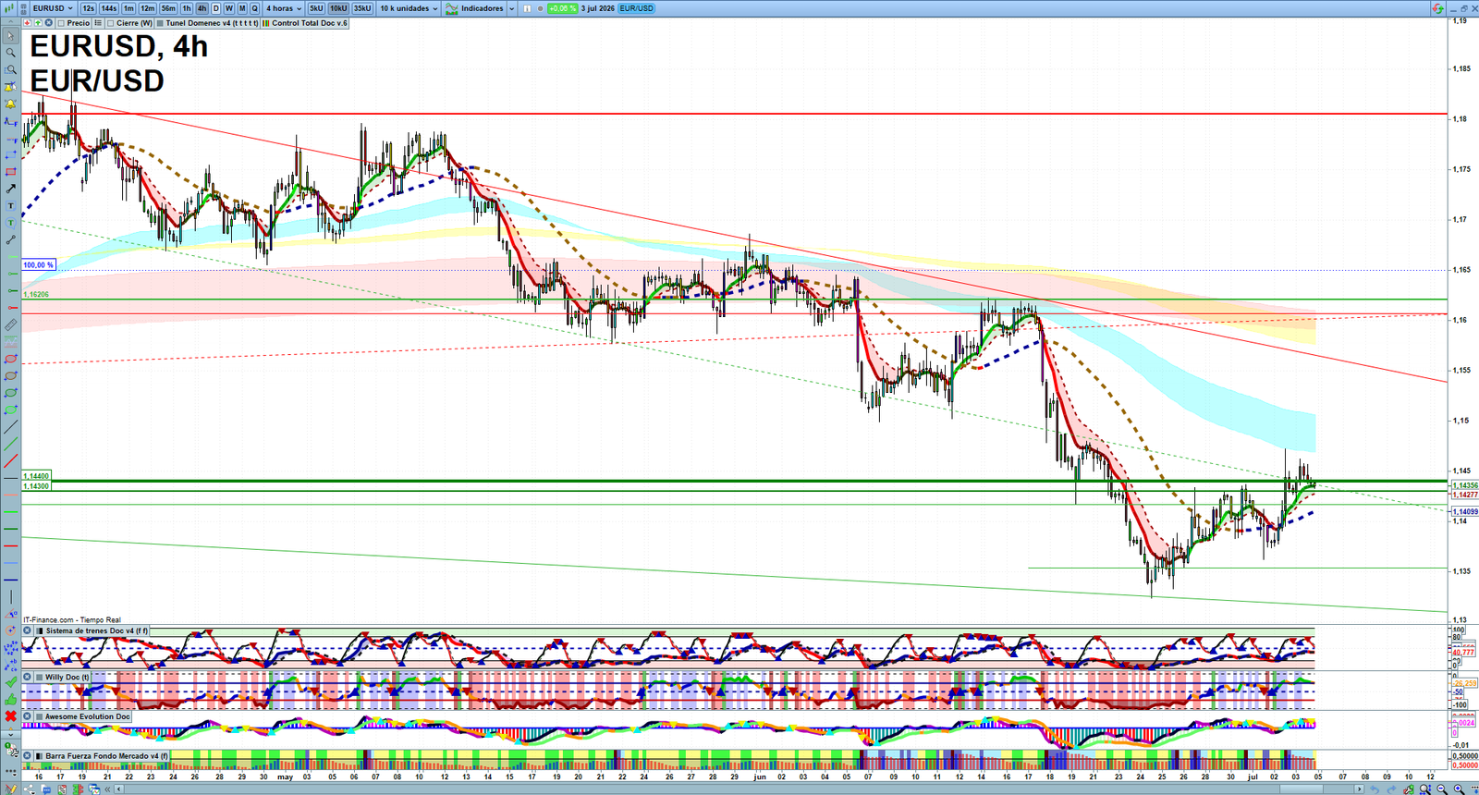Select the 35kU units button

click(362, 8)
